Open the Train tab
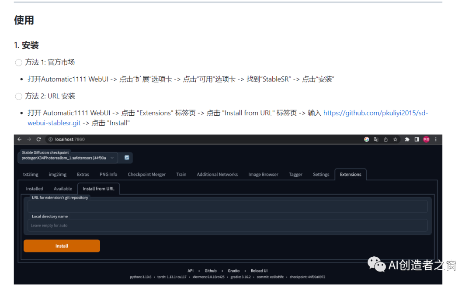The image size is (472, 286). 181,174
